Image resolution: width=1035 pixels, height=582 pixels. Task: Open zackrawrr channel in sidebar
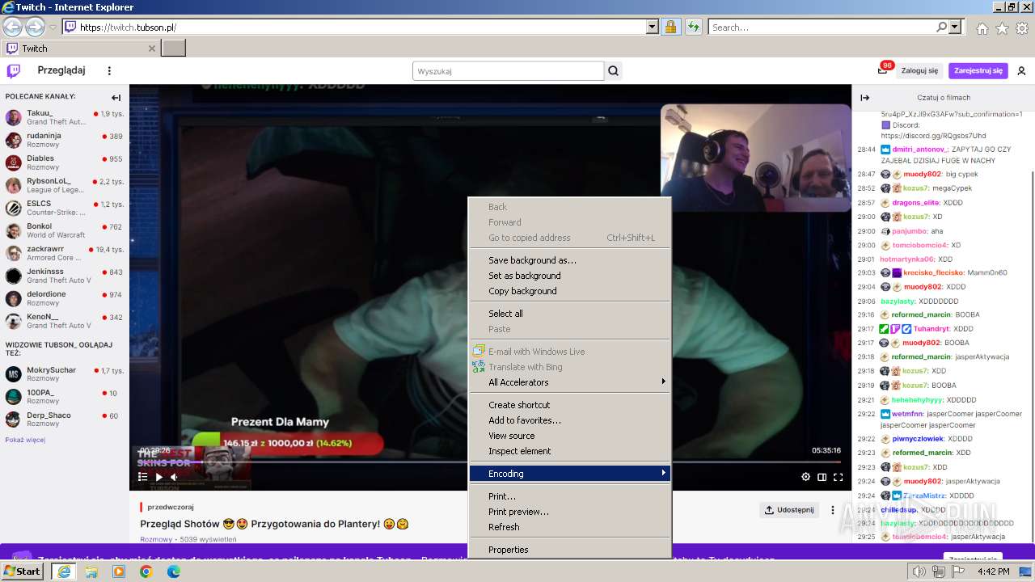point(64,253)
